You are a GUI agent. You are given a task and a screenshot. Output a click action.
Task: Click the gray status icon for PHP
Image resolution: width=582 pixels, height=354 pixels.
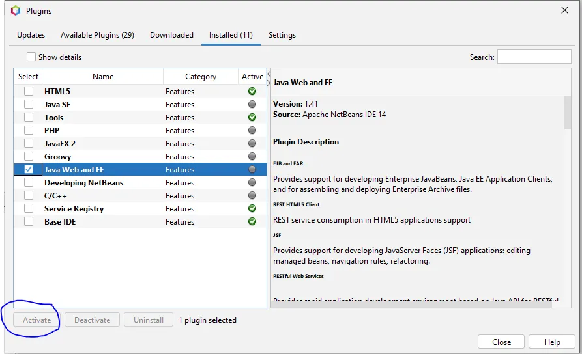point(252,131)
